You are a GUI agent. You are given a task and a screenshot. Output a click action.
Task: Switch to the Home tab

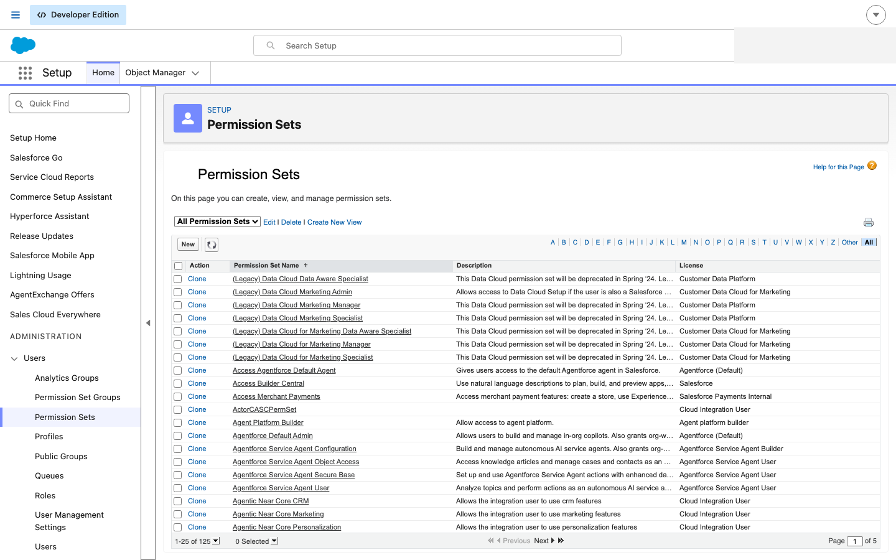point(103,73)
